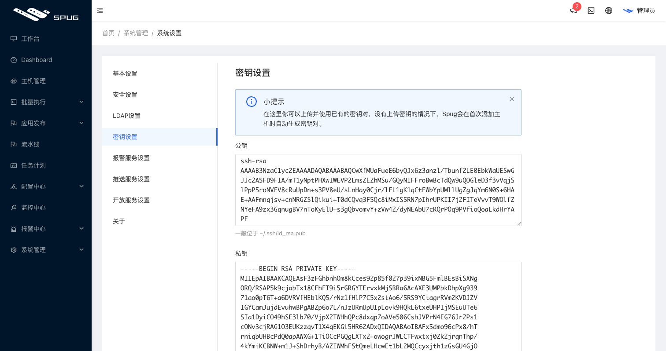Close the 小提示 alert banner
This screenshot has width=666, height=351.
(512, 99)
